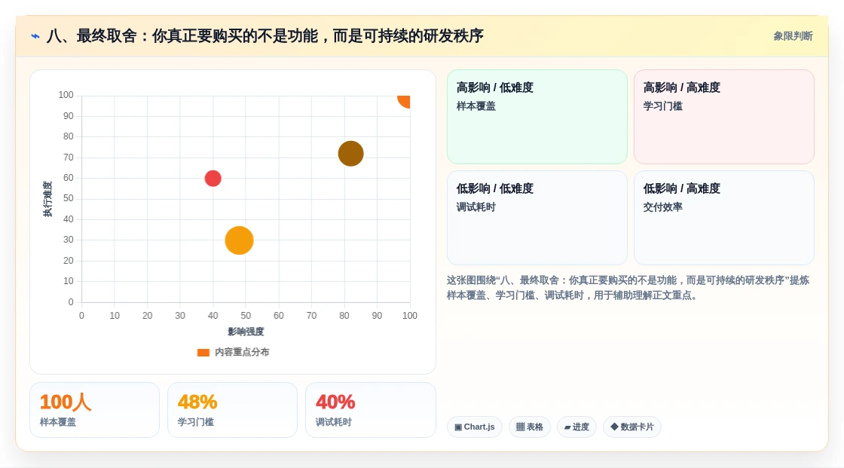Open the 高影响 / 高难度 quadrant card

point(724,117)
